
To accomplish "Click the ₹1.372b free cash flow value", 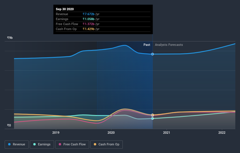I will point(89,24).
